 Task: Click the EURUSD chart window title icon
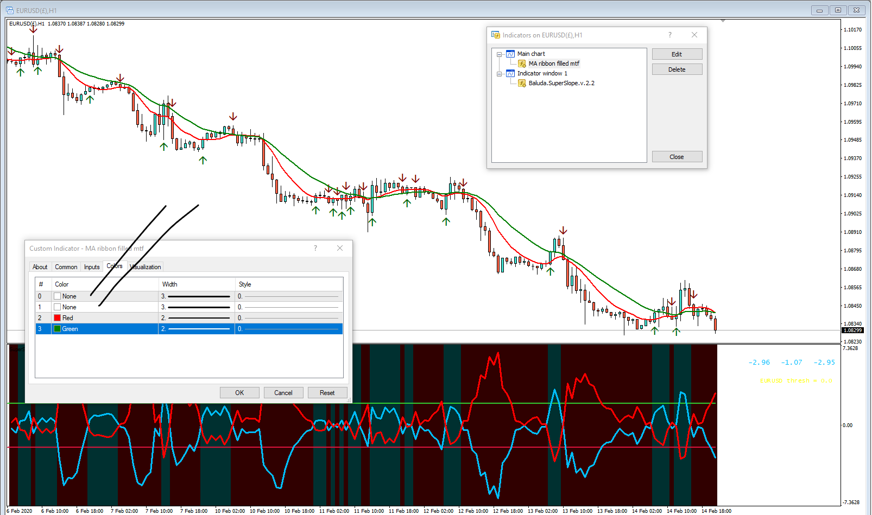click(x=10, y=10)
